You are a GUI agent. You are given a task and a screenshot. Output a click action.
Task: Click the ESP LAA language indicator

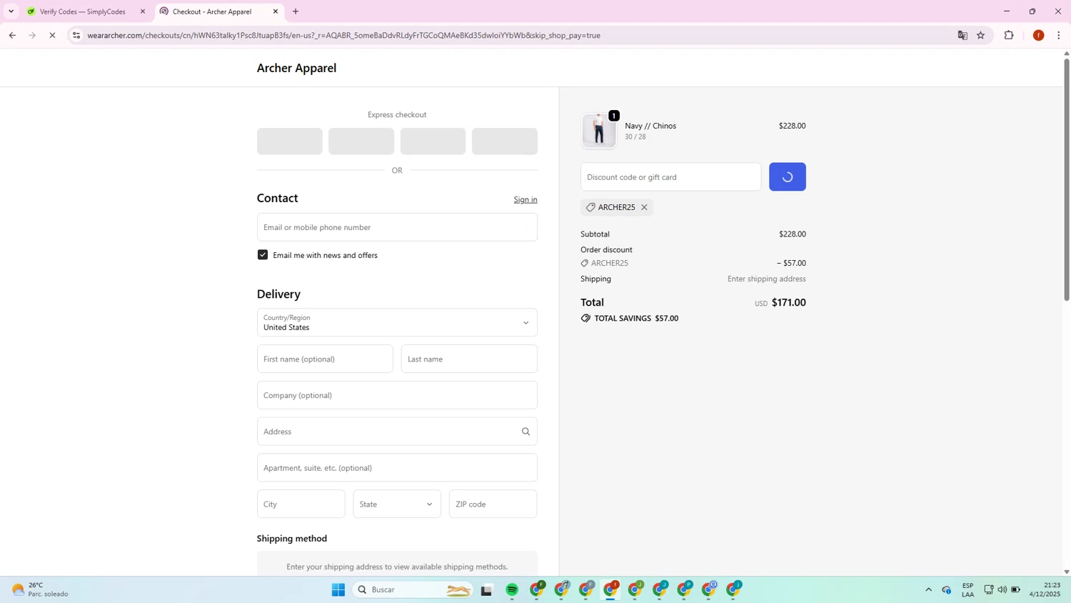967,590
